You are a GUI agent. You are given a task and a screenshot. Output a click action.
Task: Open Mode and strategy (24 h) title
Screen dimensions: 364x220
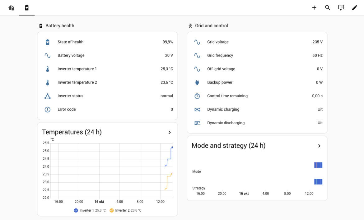point(228,146)
